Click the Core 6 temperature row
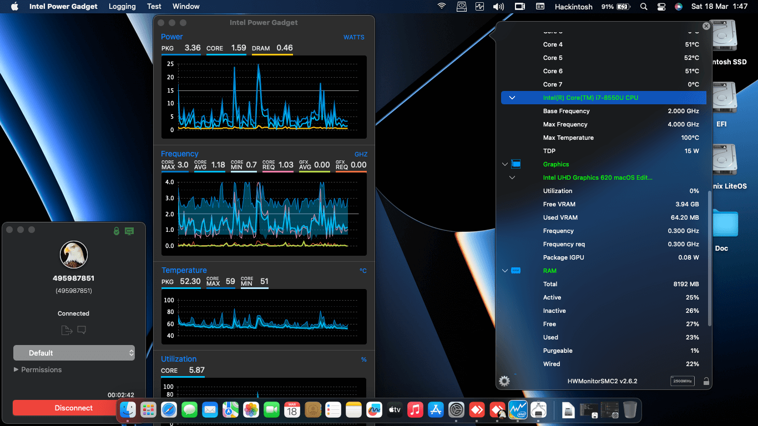 pos(604,71)
